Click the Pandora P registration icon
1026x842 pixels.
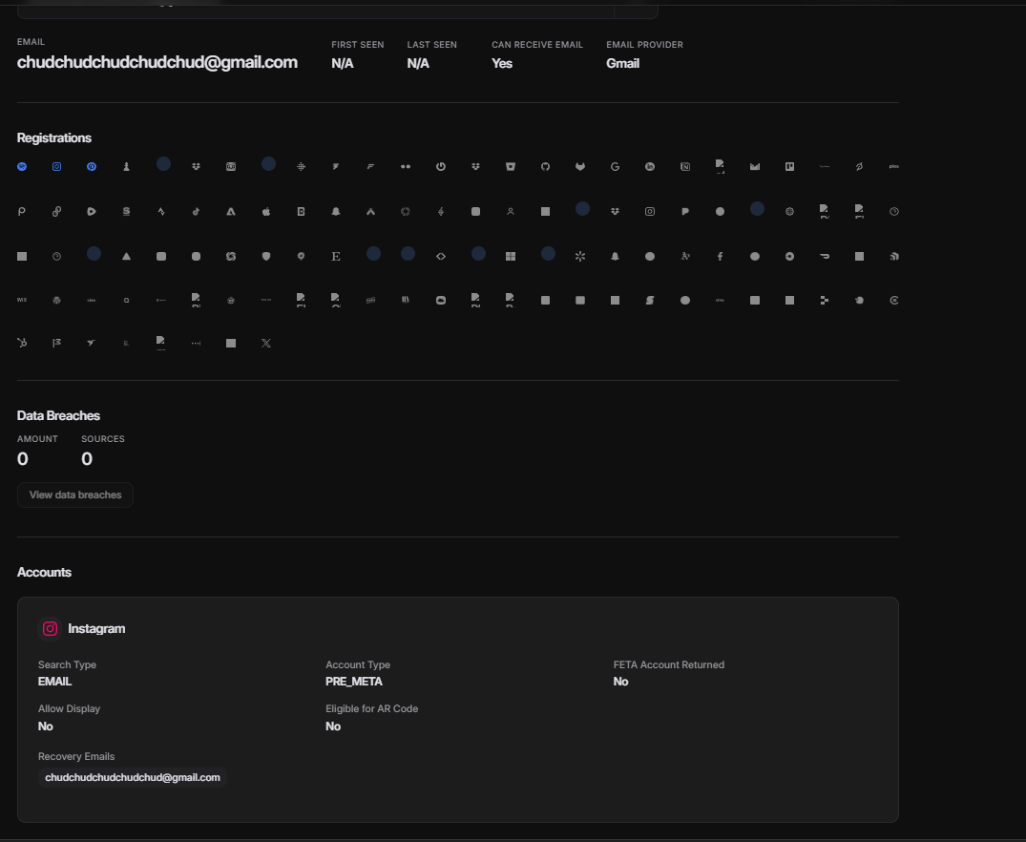[685, 212]
